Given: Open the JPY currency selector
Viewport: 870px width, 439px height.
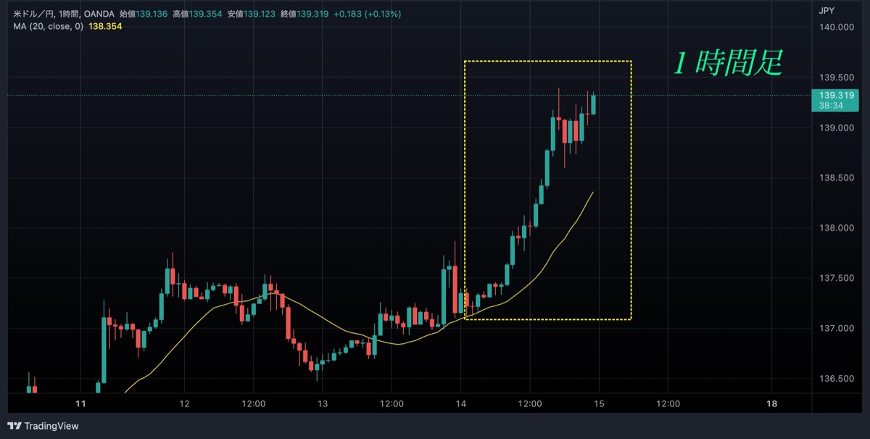Looking at the screenshot, I should [x=826, y=10].
